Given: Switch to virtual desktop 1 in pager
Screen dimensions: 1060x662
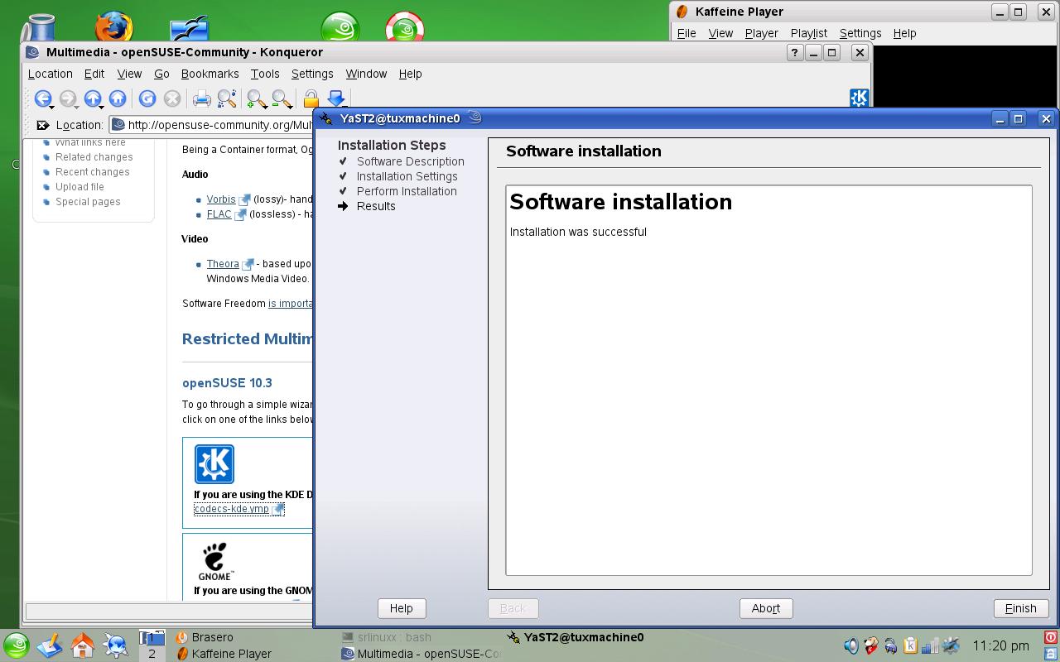Looking at the screenshot, I should click(x=152, y=638).
